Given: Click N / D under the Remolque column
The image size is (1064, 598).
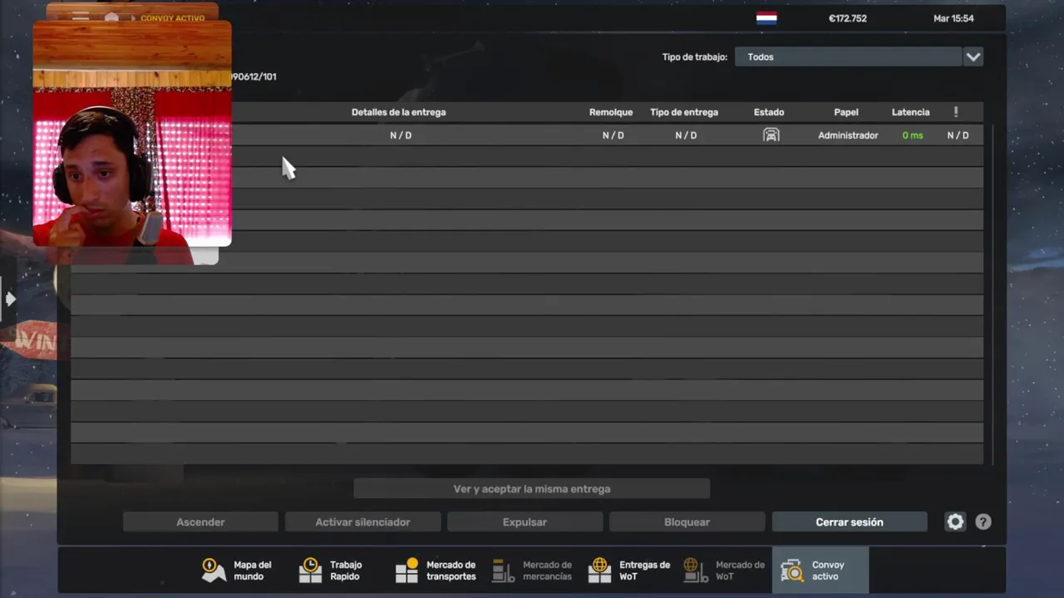Looking at the screenshot, I should (613, 135).
